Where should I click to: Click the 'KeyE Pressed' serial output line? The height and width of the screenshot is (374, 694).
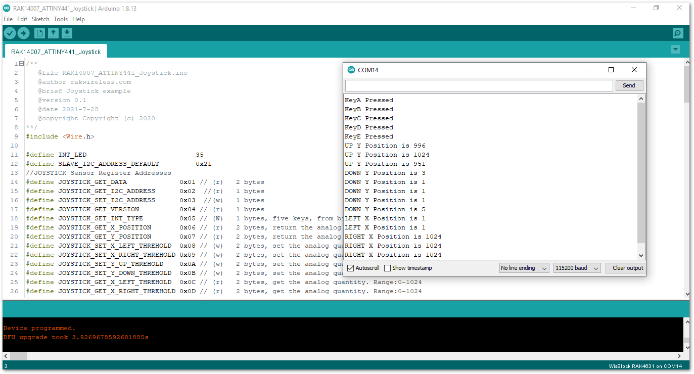(x=369, y=136)
